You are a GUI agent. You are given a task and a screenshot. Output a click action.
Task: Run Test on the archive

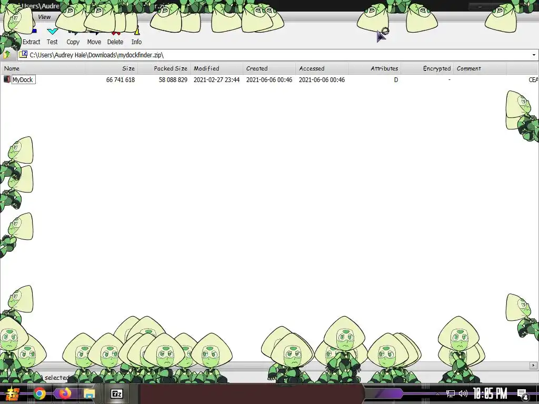click(52, 37)
